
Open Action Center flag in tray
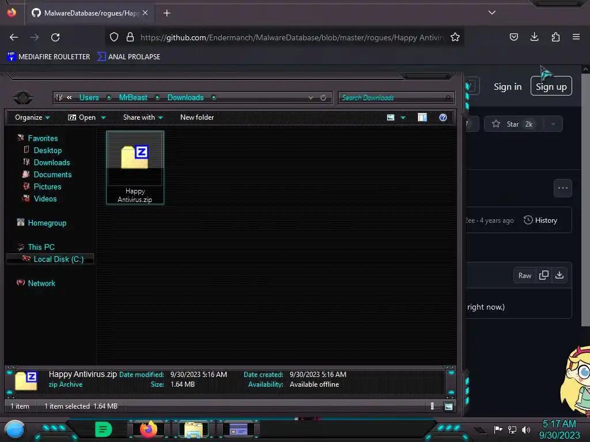(x=497, y=429)
